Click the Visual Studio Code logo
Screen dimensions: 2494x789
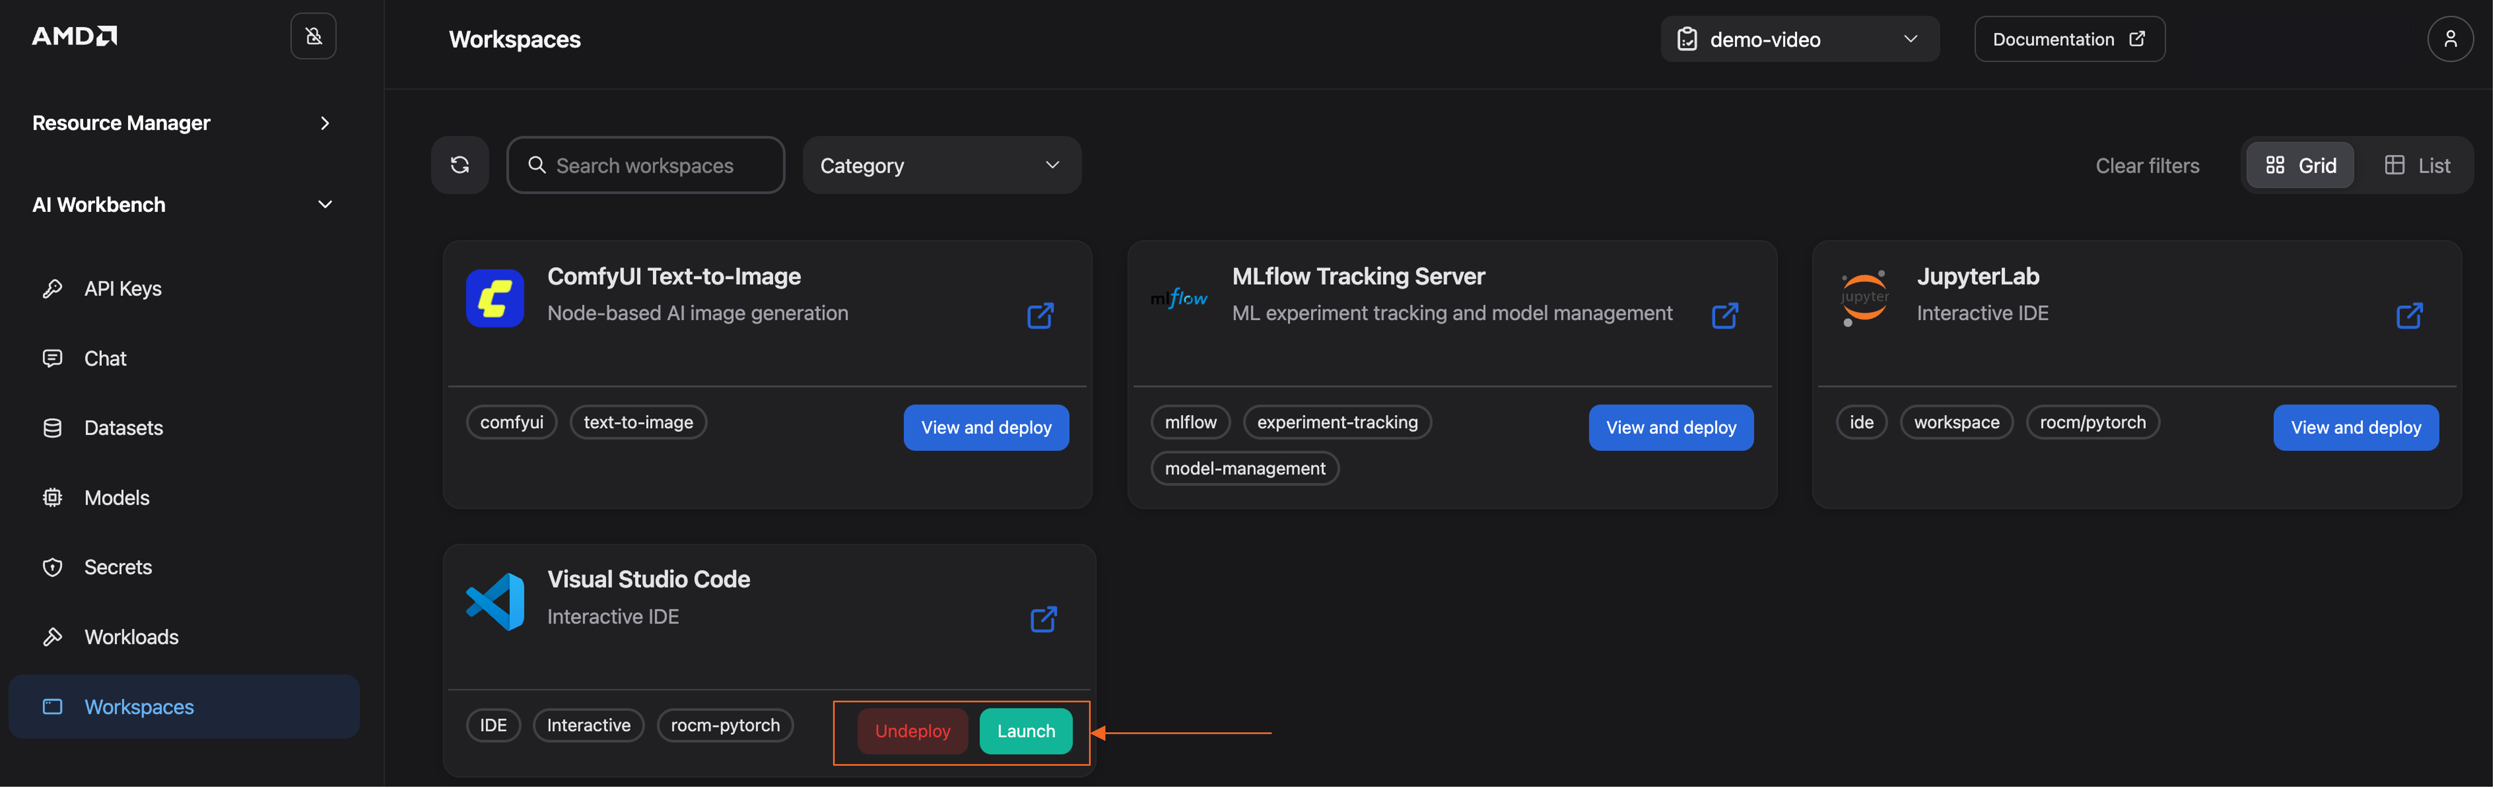[495, 601]
